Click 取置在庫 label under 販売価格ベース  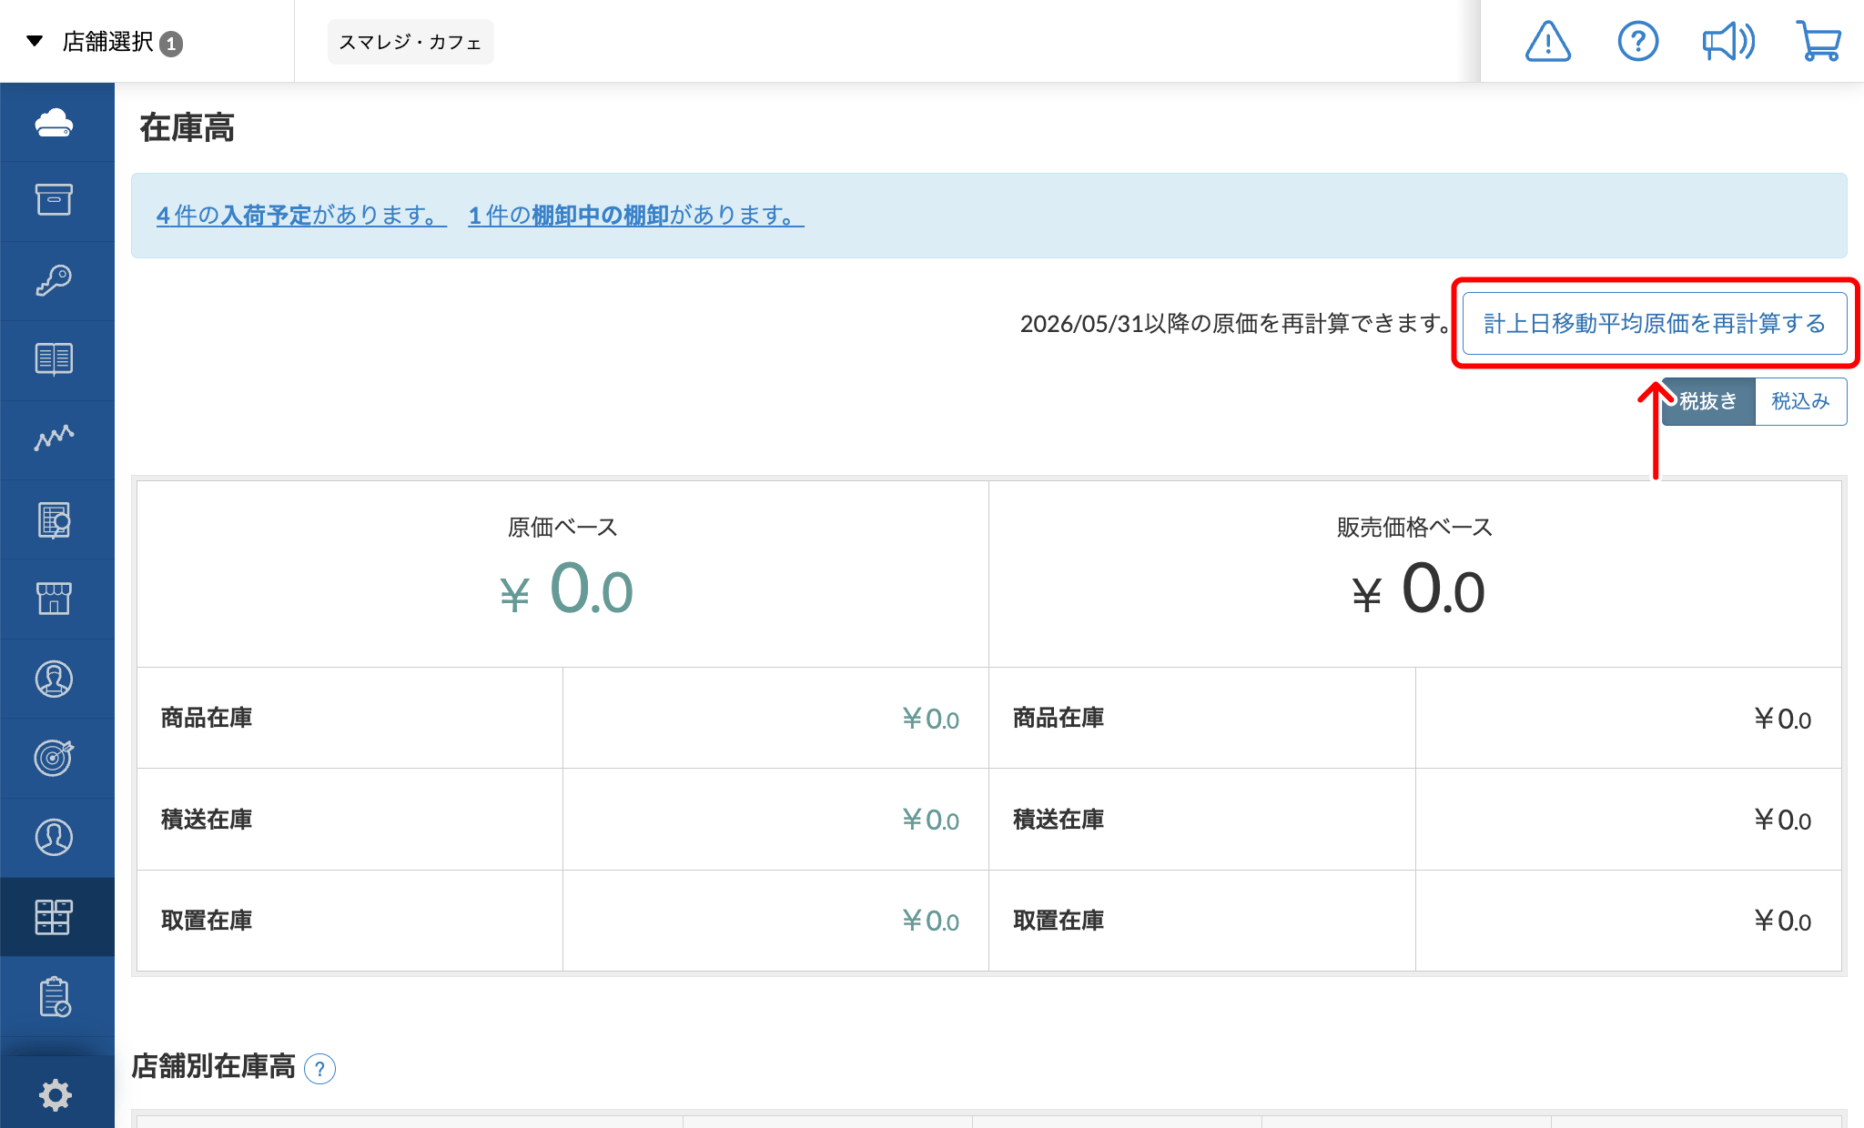pos(1059,921)
